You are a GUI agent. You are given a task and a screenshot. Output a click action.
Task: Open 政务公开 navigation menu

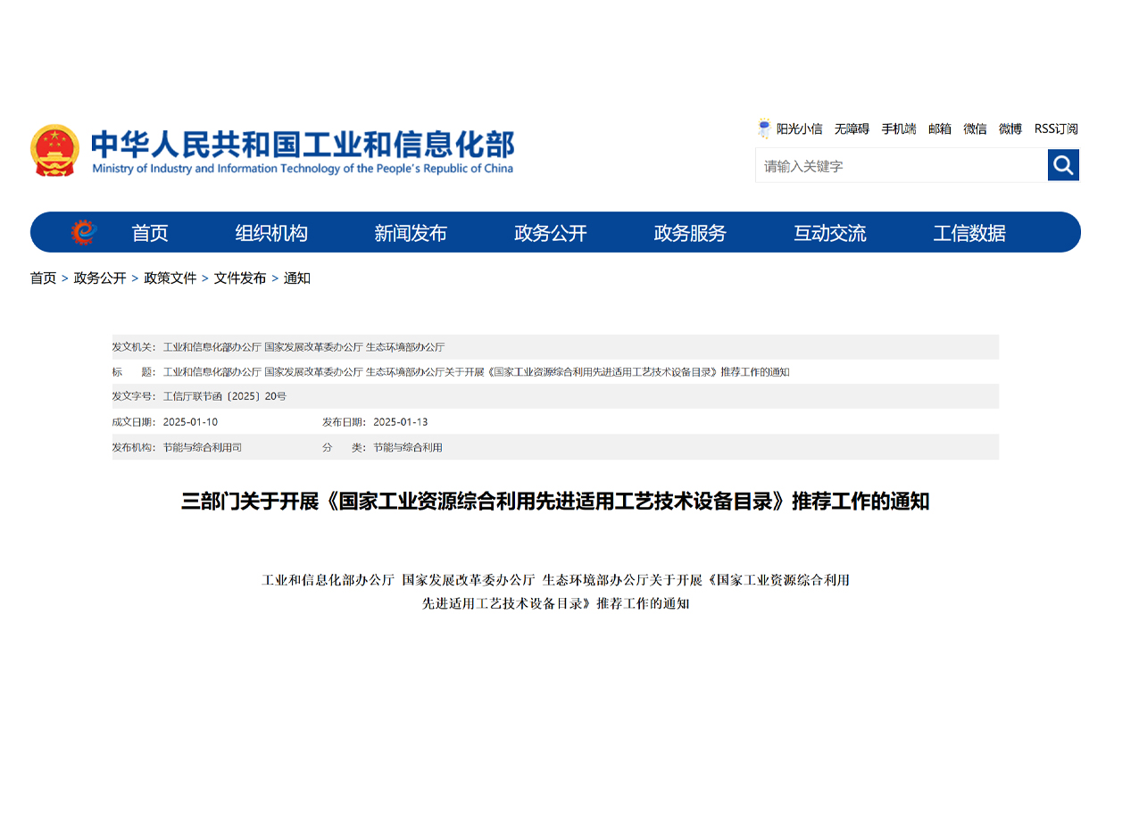[551, 233]
